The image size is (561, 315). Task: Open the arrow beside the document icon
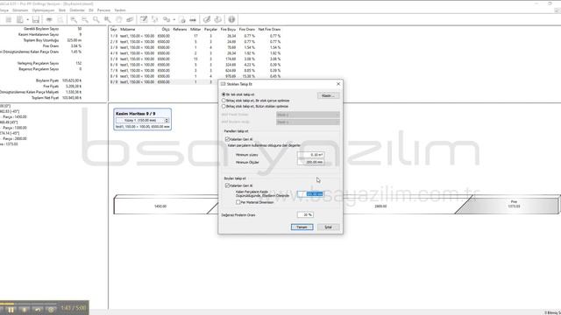(x=27, y=19)
